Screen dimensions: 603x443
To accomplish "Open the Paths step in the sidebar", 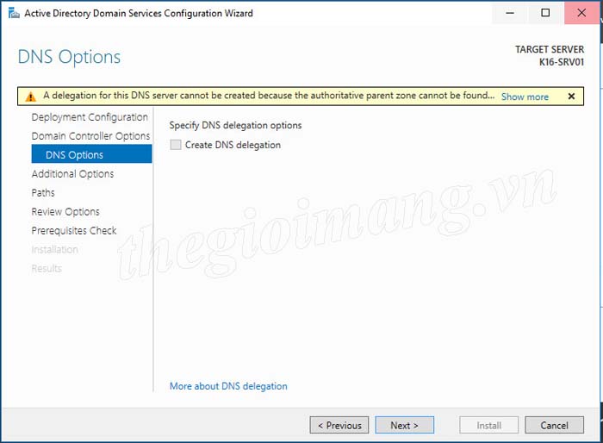I will coord(43,193).
